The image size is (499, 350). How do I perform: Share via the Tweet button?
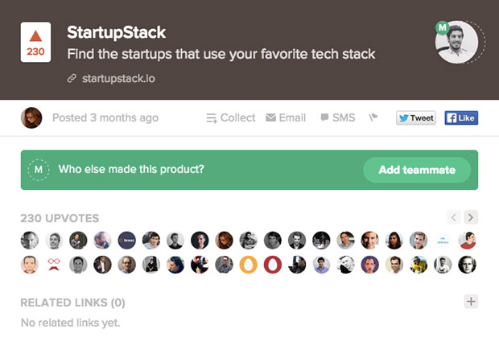point(415,117)
